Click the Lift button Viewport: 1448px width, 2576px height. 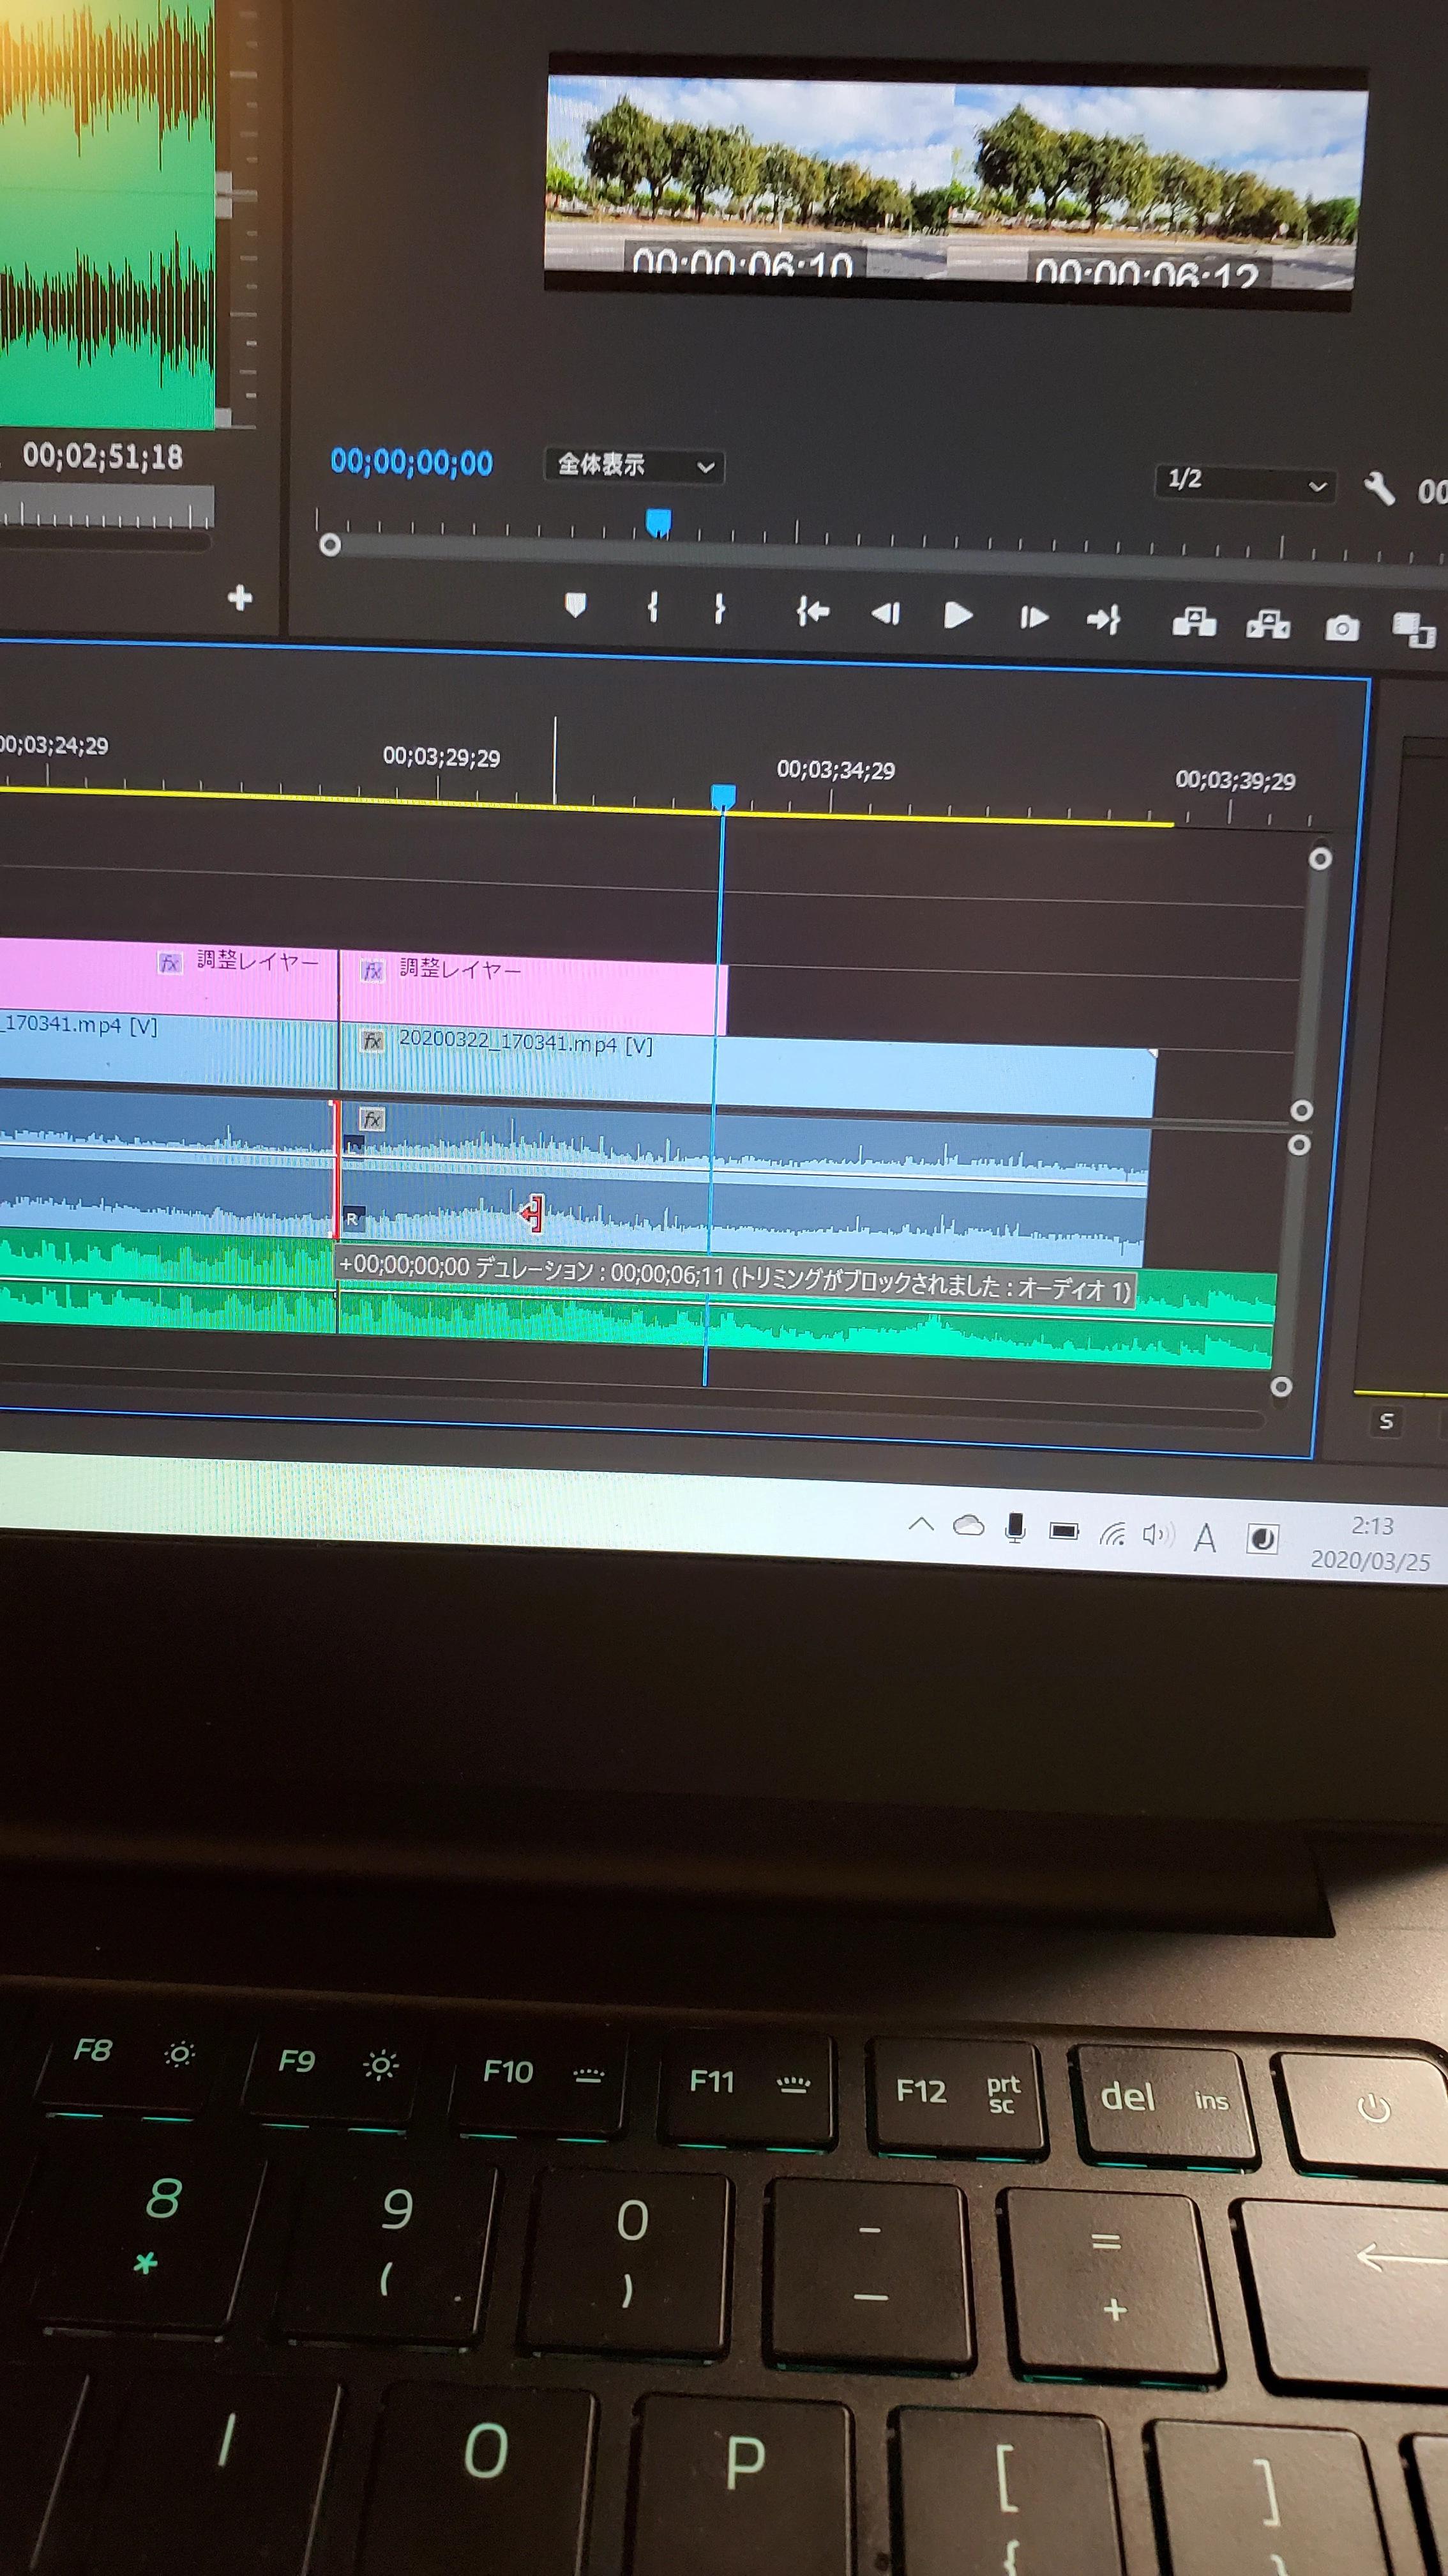tap(1193, 623)
